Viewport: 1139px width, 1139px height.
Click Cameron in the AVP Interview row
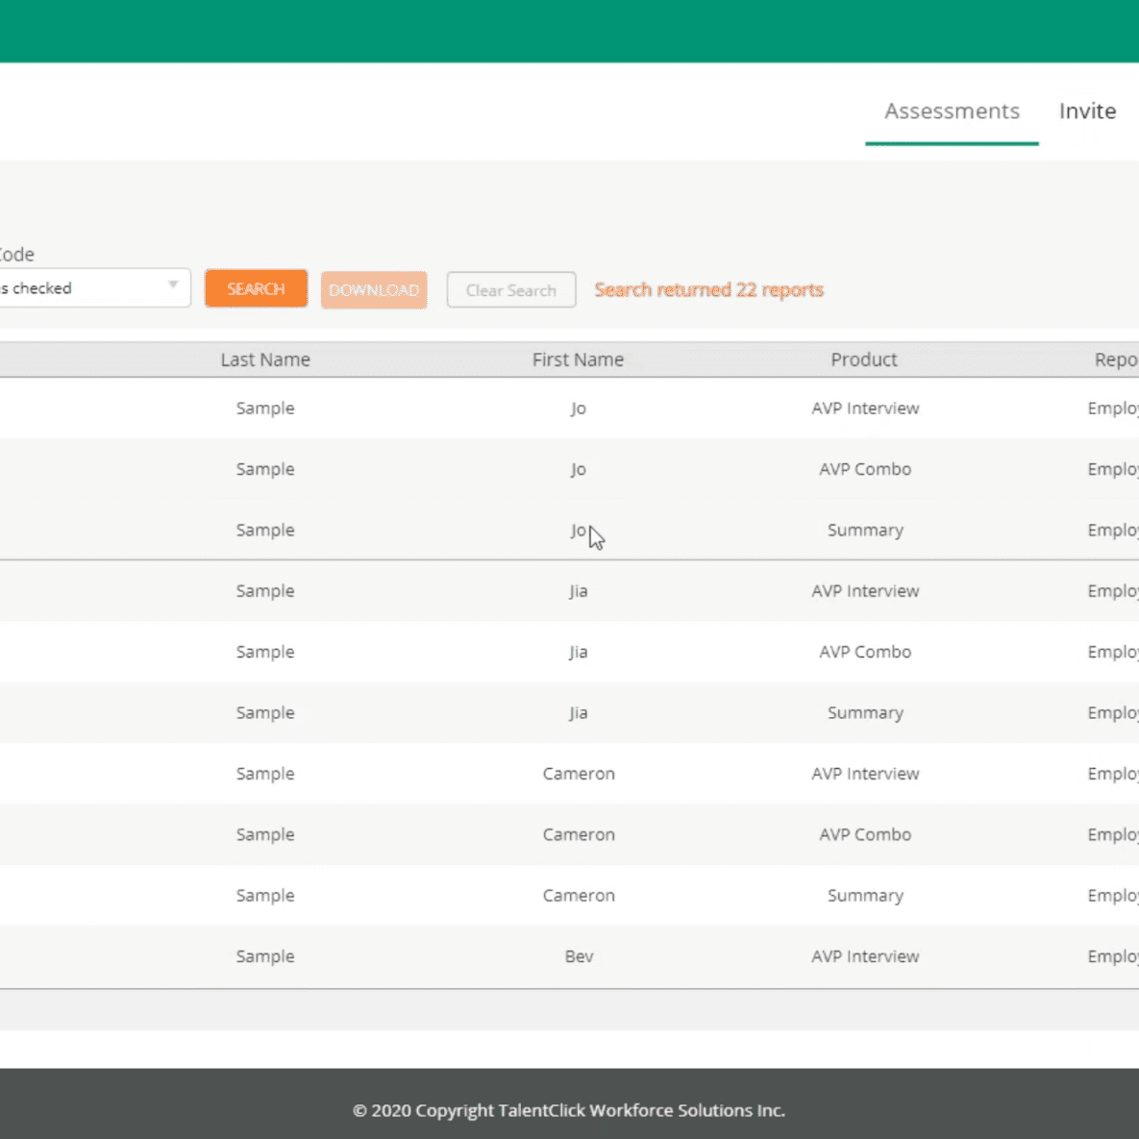coord(579,774)
